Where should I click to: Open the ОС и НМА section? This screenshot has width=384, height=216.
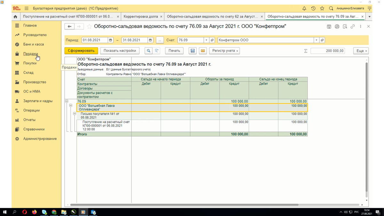point(32,92)
